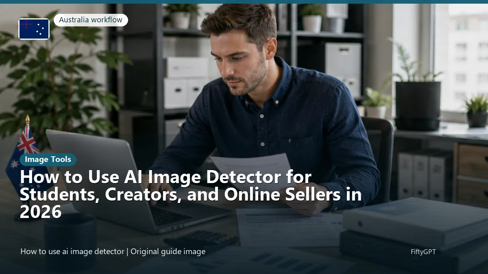Select the Image Tools category tag
This screenshot has height=274, width=488.
tap(48, 160)
